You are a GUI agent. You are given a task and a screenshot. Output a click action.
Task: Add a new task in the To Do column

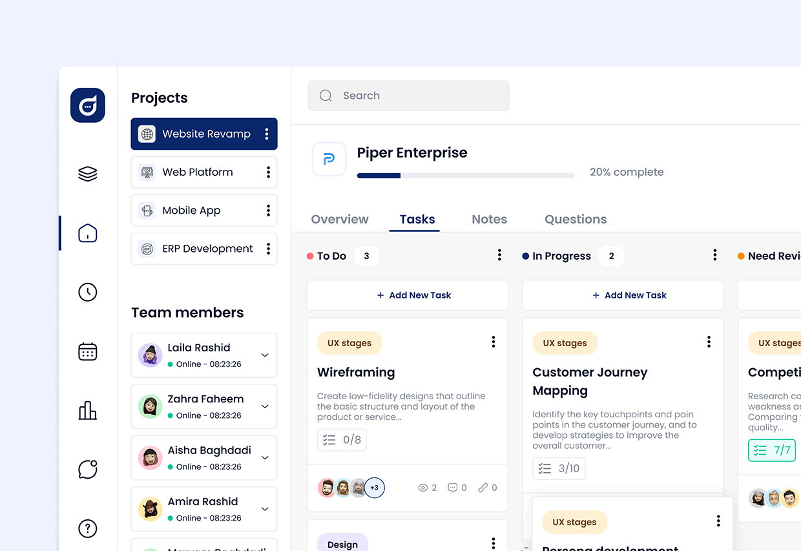coord(407,295)
